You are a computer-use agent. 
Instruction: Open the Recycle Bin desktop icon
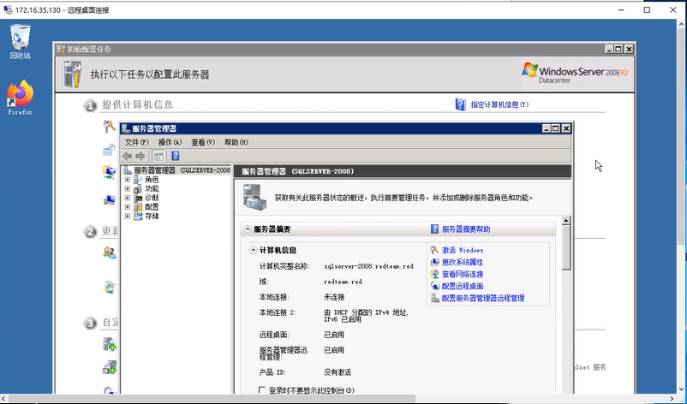pos(21,41)
